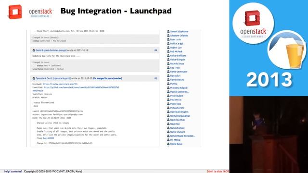Open NOVOTRADE RENDSZE... subscriber link

pos(182,136)
